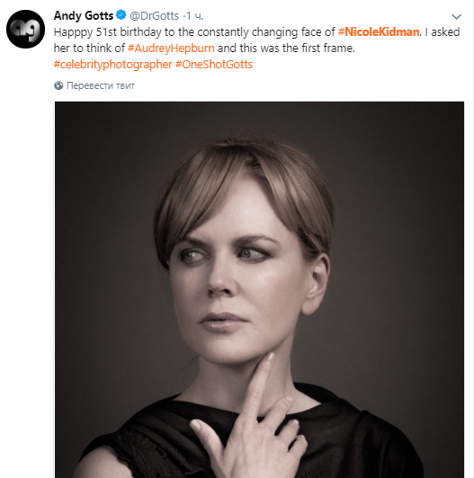Follow the #NicoleKidman hashtag

pos(379,32)
